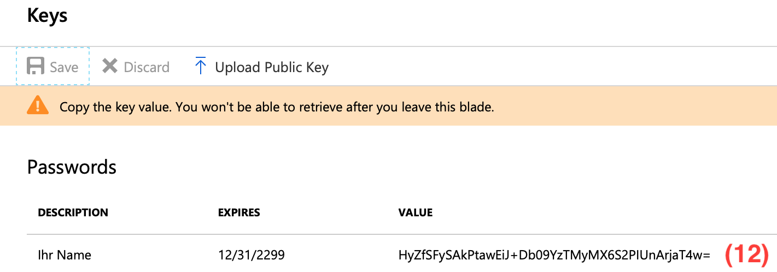Click the empty toolbar area after Upload Public Key
Image resolution: width=777 pixels, height=272 pixels.
click(x=552, y=67)
